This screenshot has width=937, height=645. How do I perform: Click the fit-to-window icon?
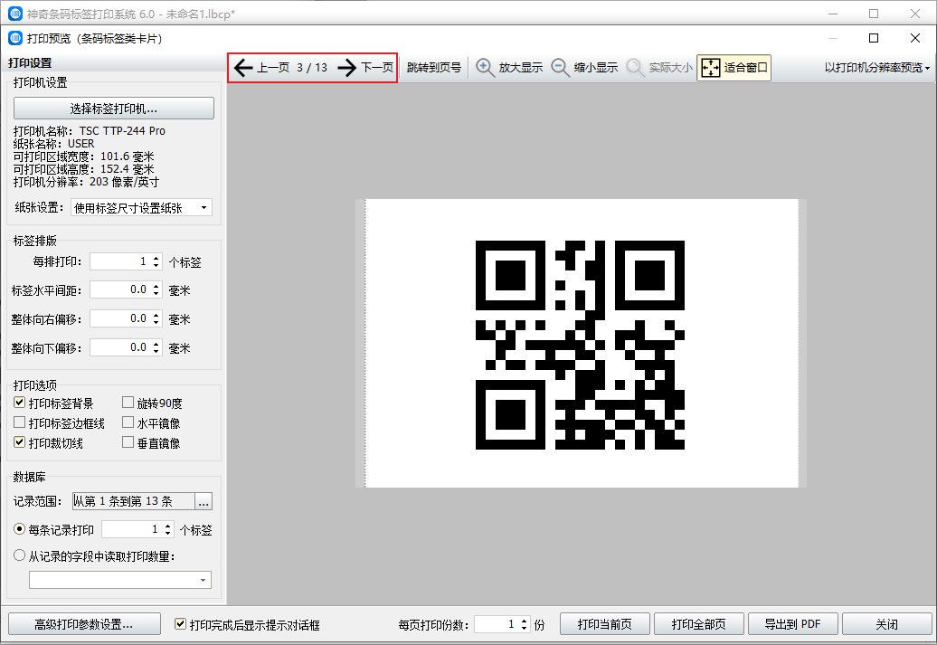click(711, 68)
